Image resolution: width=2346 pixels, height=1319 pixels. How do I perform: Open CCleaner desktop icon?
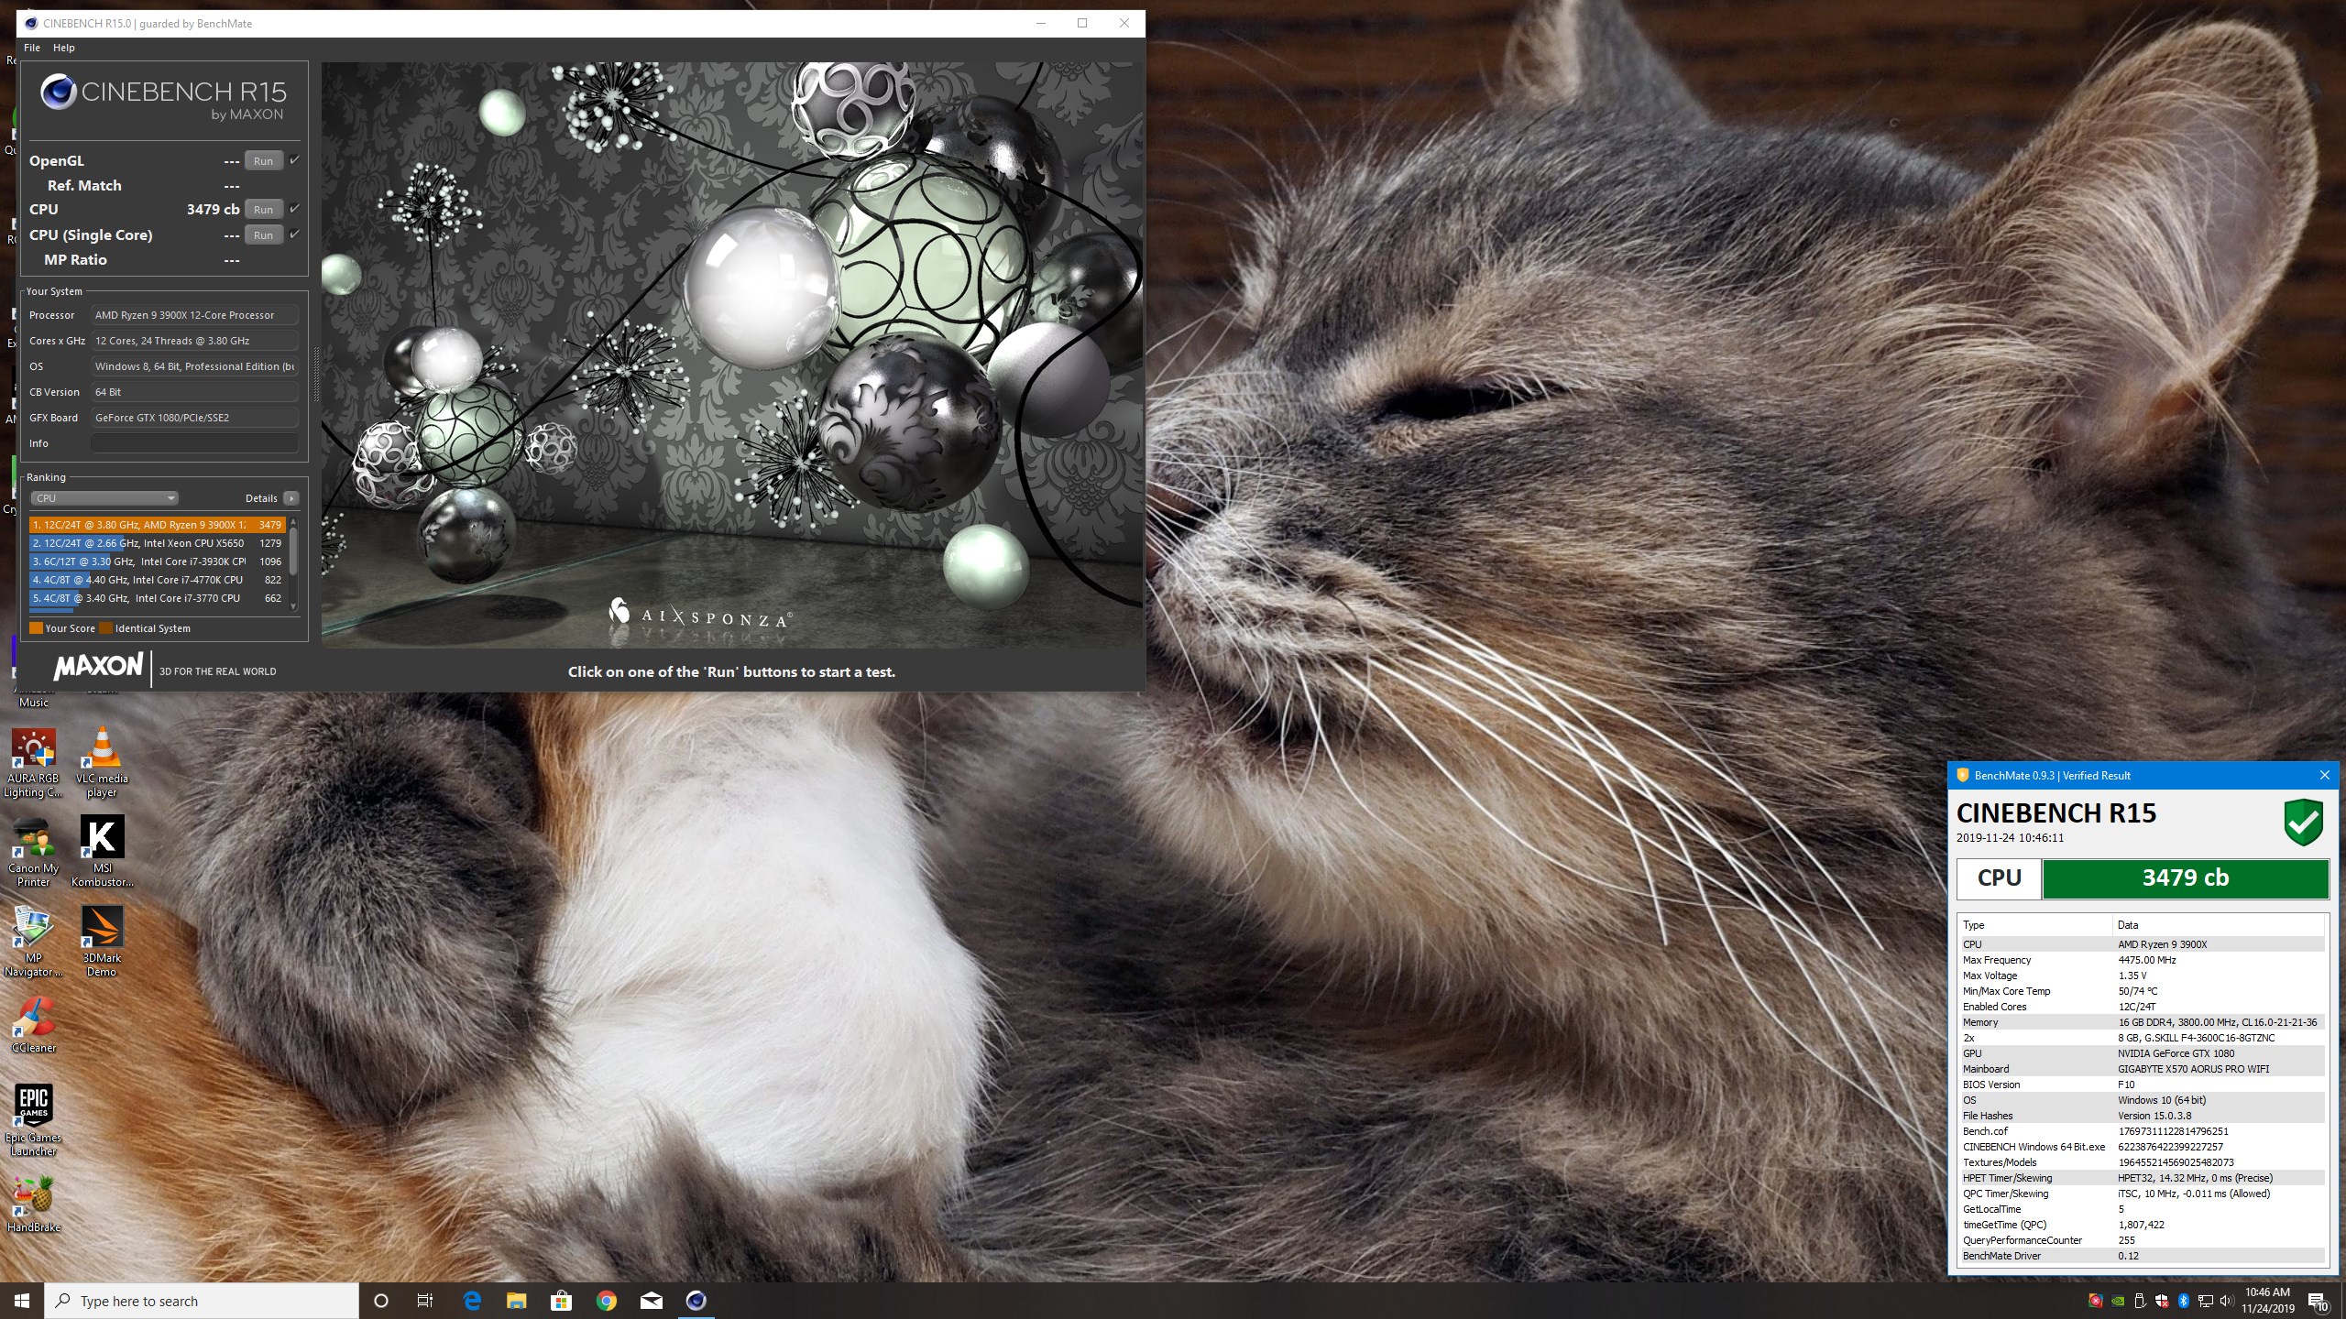pyautogui.click(x=34, y=1026)
